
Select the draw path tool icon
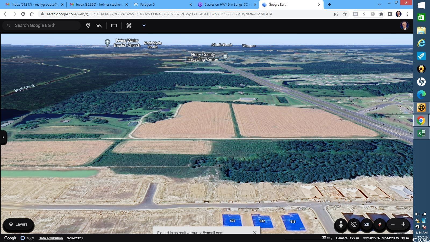click(99, 26)
